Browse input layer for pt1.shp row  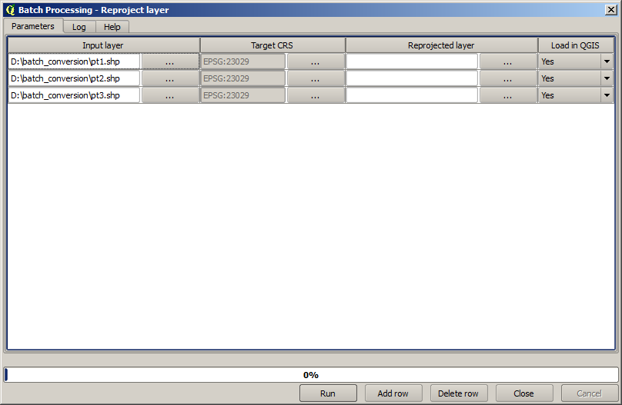(x=169, y=61)
